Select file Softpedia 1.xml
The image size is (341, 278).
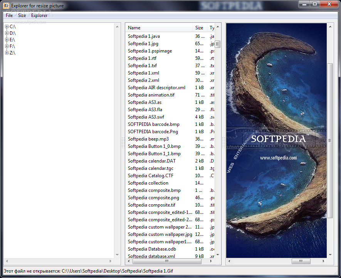click(x=143, y=73)
